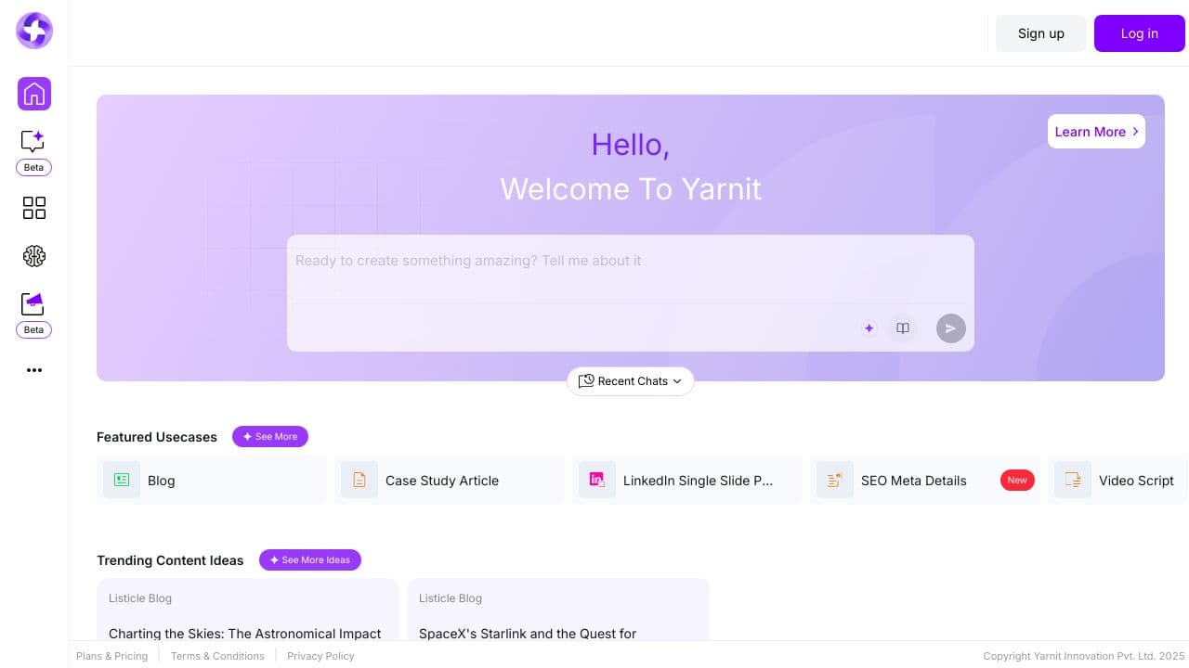1189x668 pixels.
Task: Click the New badge on SEO Meta Details
Action: pos(1017,480)
